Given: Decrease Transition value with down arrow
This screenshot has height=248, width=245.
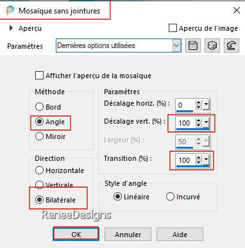Looking at the screenshot, I should (x=199, y=162).
